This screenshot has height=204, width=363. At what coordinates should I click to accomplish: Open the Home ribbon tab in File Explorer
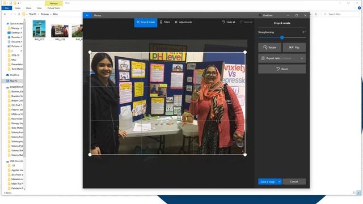point(18,8)
